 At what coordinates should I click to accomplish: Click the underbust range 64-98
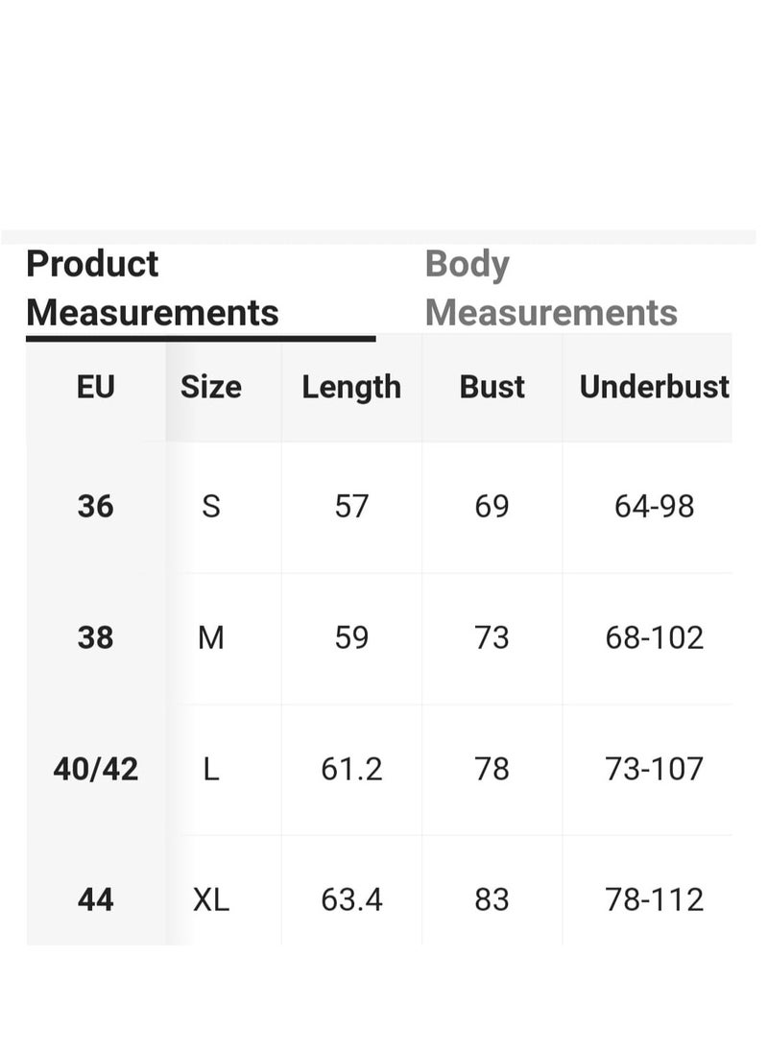point(654,506)
